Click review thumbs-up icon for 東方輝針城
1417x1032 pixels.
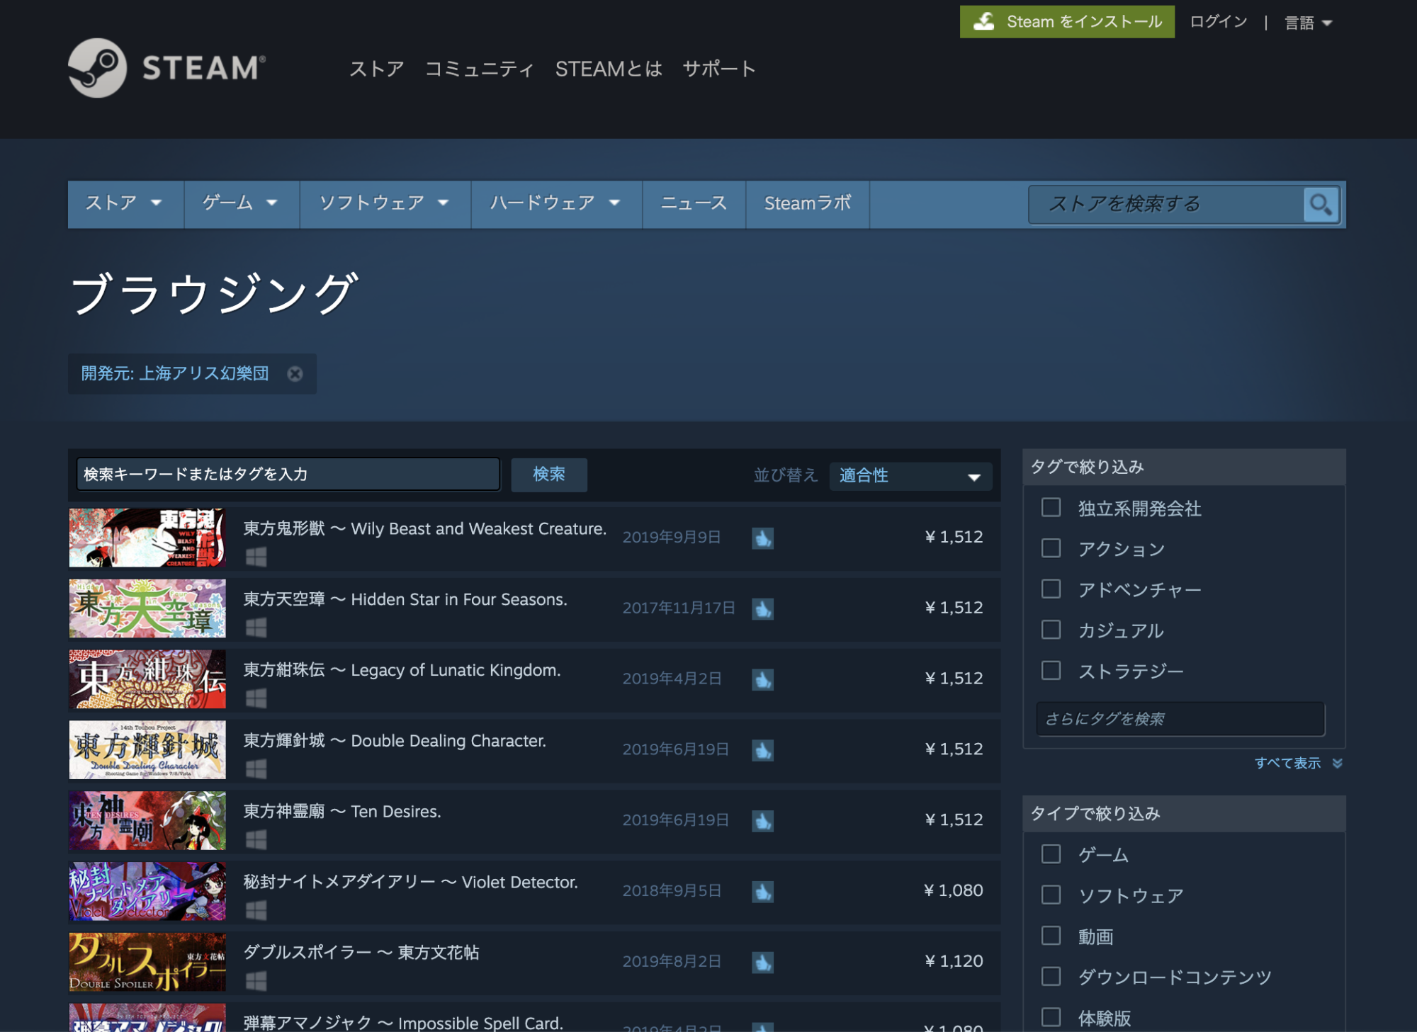(x=763, y=751)
